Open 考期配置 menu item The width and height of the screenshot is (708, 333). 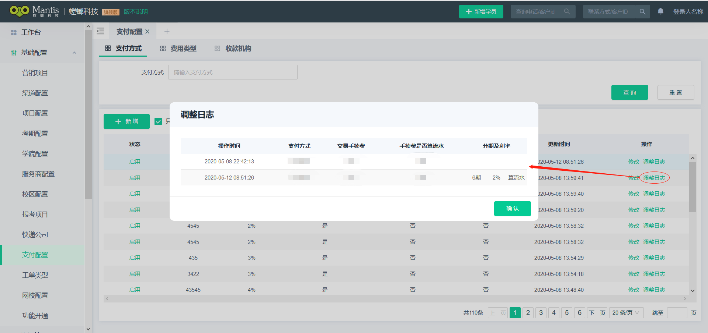[35, 134]
